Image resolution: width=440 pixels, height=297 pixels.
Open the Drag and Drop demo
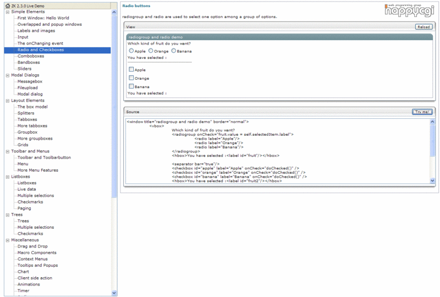[32, 246]
